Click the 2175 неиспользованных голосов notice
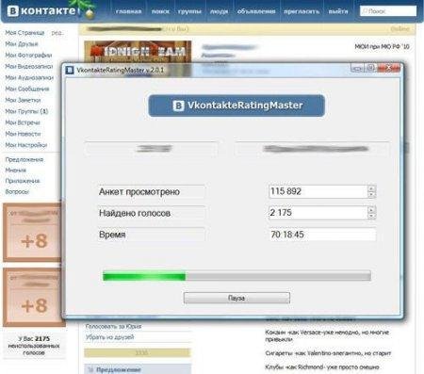Viewport: 424px width, 374px height. [x=34, y=346]
